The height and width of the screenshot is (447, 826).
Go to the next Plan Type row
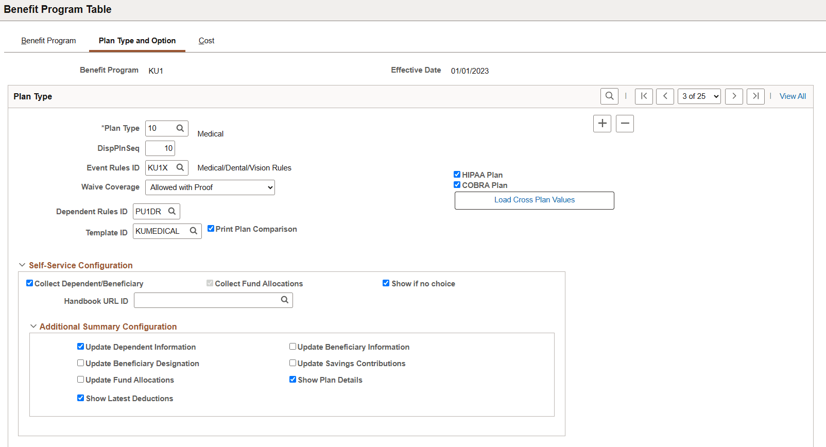click(x=734, y=96)
